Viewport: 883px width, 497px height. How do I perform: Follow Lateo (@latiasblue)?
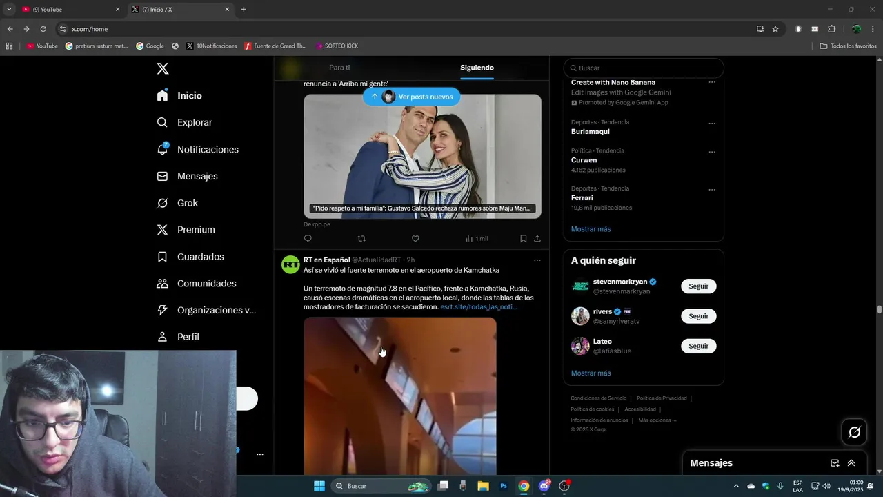pyautogui.click(x=698, y=346)
